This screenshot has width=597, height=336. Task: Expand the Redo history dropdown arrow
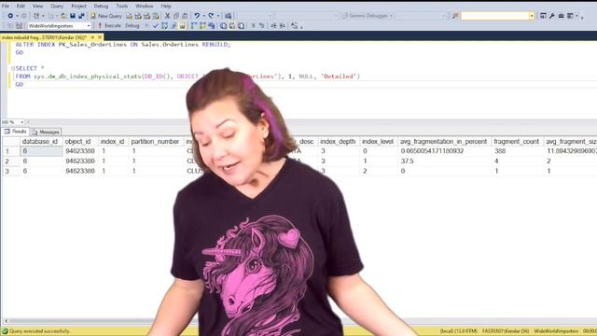coord(217,16)
